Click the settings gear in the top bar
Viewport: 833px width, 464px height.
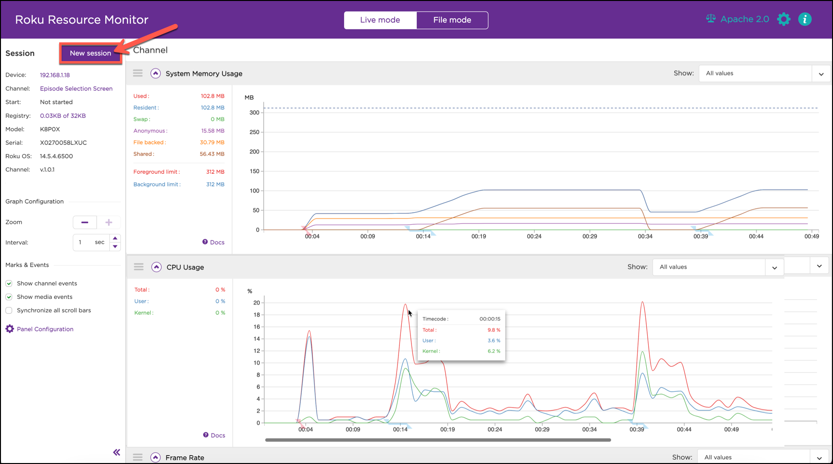tap(783, 19)
